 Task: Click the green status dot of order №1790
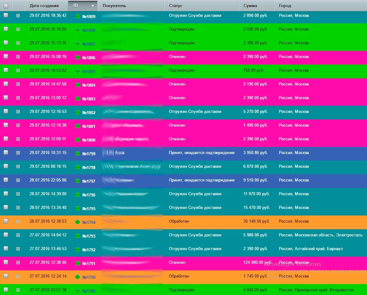click(x=78, y=277)
